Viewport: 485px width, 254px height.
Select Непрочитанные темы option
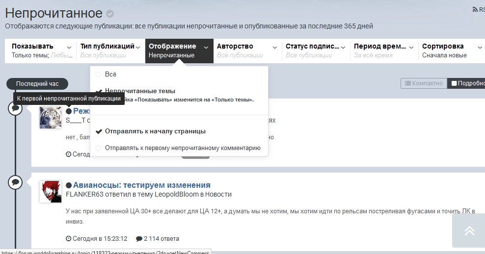(140, 91)
